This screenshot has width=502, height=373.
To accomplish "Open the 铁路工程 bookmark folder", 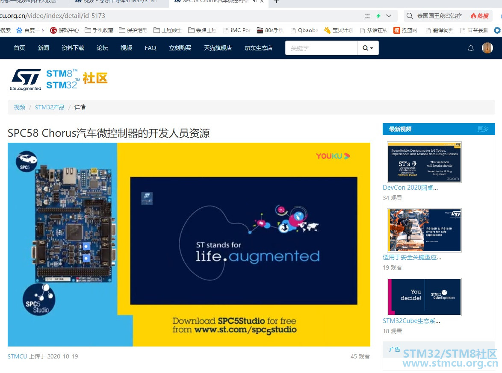I will [x=202, y=30].
